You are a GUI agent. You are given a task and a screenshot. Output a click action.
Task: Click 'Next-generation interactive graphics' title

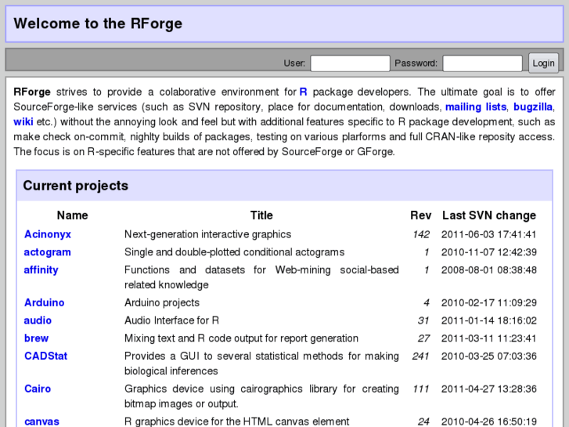208,234
